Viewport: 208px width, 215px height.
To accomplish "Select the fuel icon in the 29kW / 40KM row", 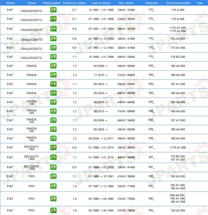I will (53, 29).
